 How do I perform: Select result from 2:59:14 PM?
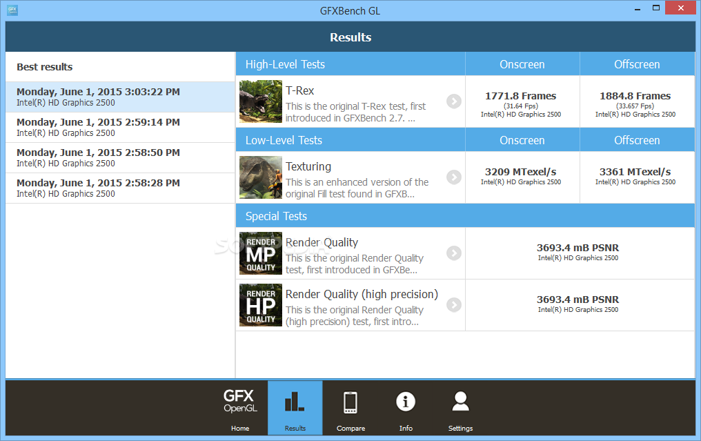coord(120,128)
